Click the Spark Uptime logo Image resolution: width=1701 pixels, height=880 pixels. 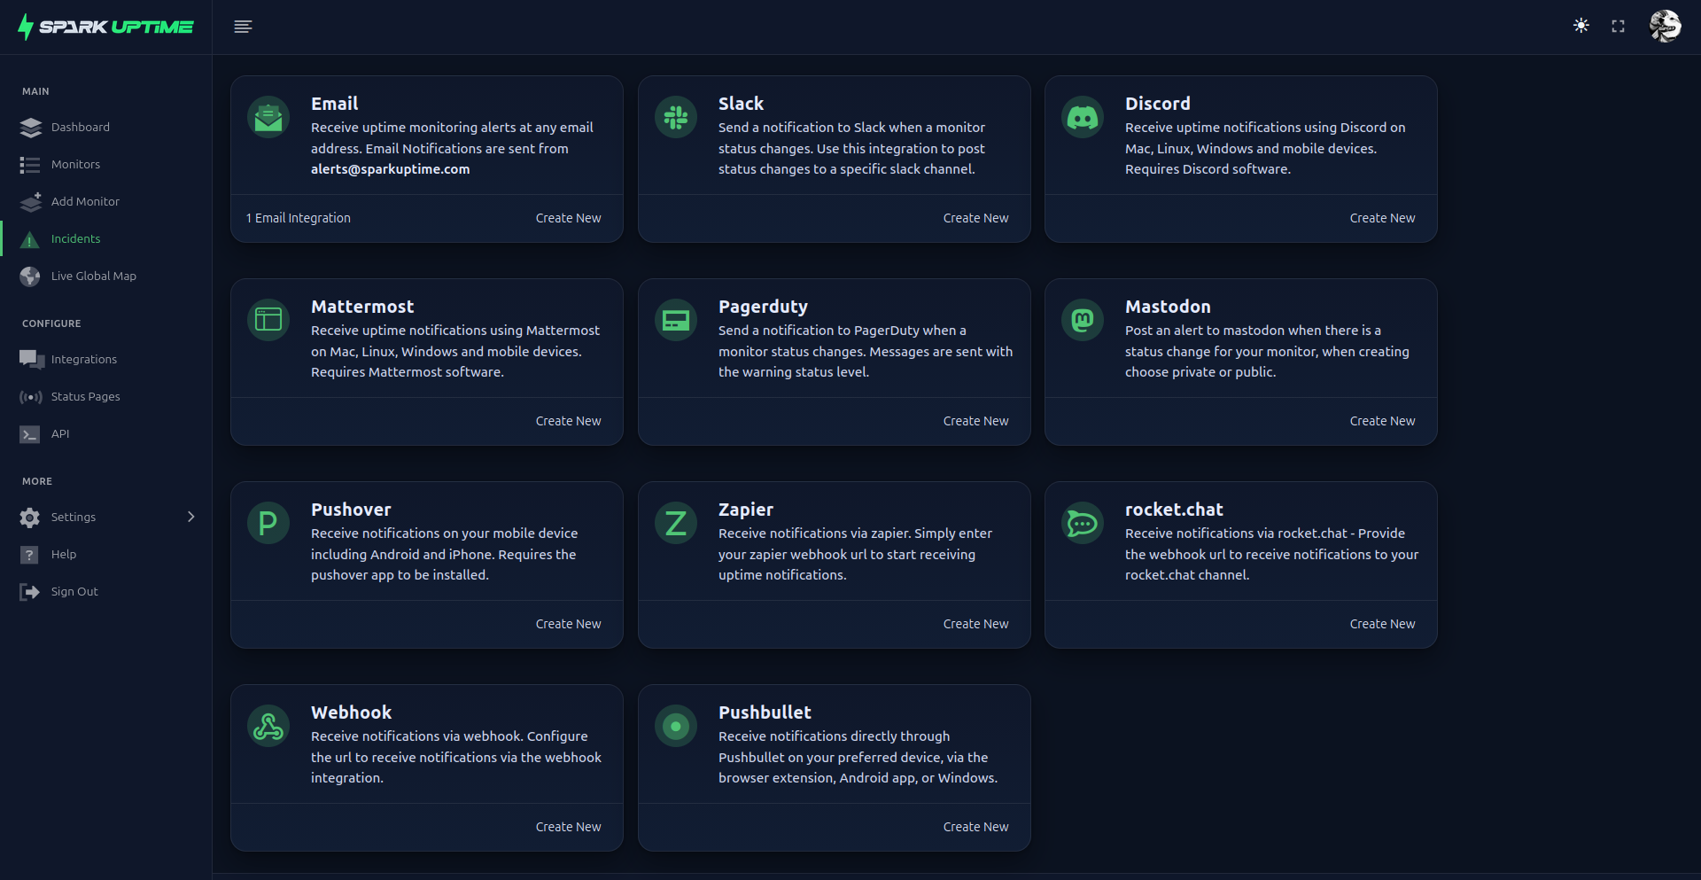pyautogui.click(x=105, y=27)
